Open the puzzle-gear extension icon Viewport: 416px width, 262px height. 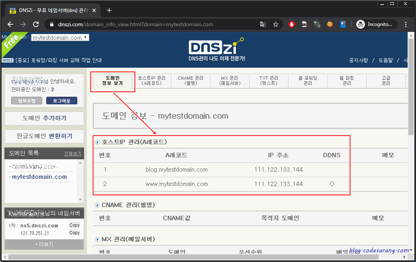(x=317, y=24)
